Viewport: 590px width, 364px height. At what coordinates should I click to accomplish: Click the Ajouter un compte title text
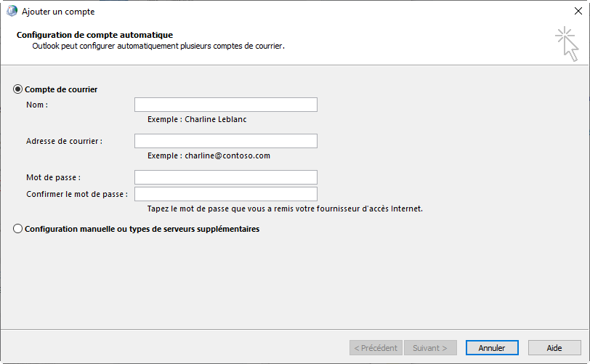point(58,12)
